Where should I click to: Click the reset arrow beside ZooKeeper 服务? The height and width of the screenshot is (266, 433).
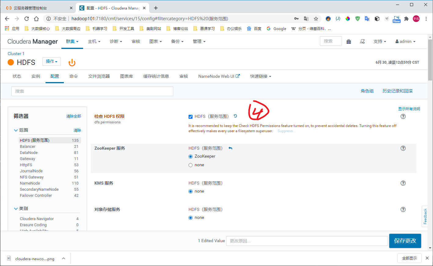230,148
